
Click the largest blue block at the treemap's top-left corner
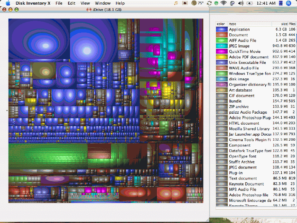pos(39,39)
